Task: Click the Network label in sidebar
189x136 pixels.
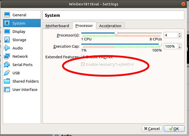Action: tap(20, 56)
